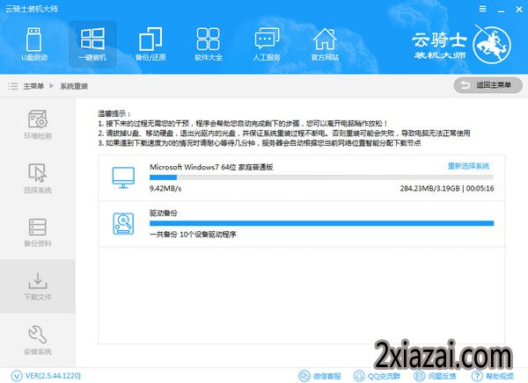Click 返回主菜单 button
528x383 pixels.
pyautogui.click(x=488, y=85)
